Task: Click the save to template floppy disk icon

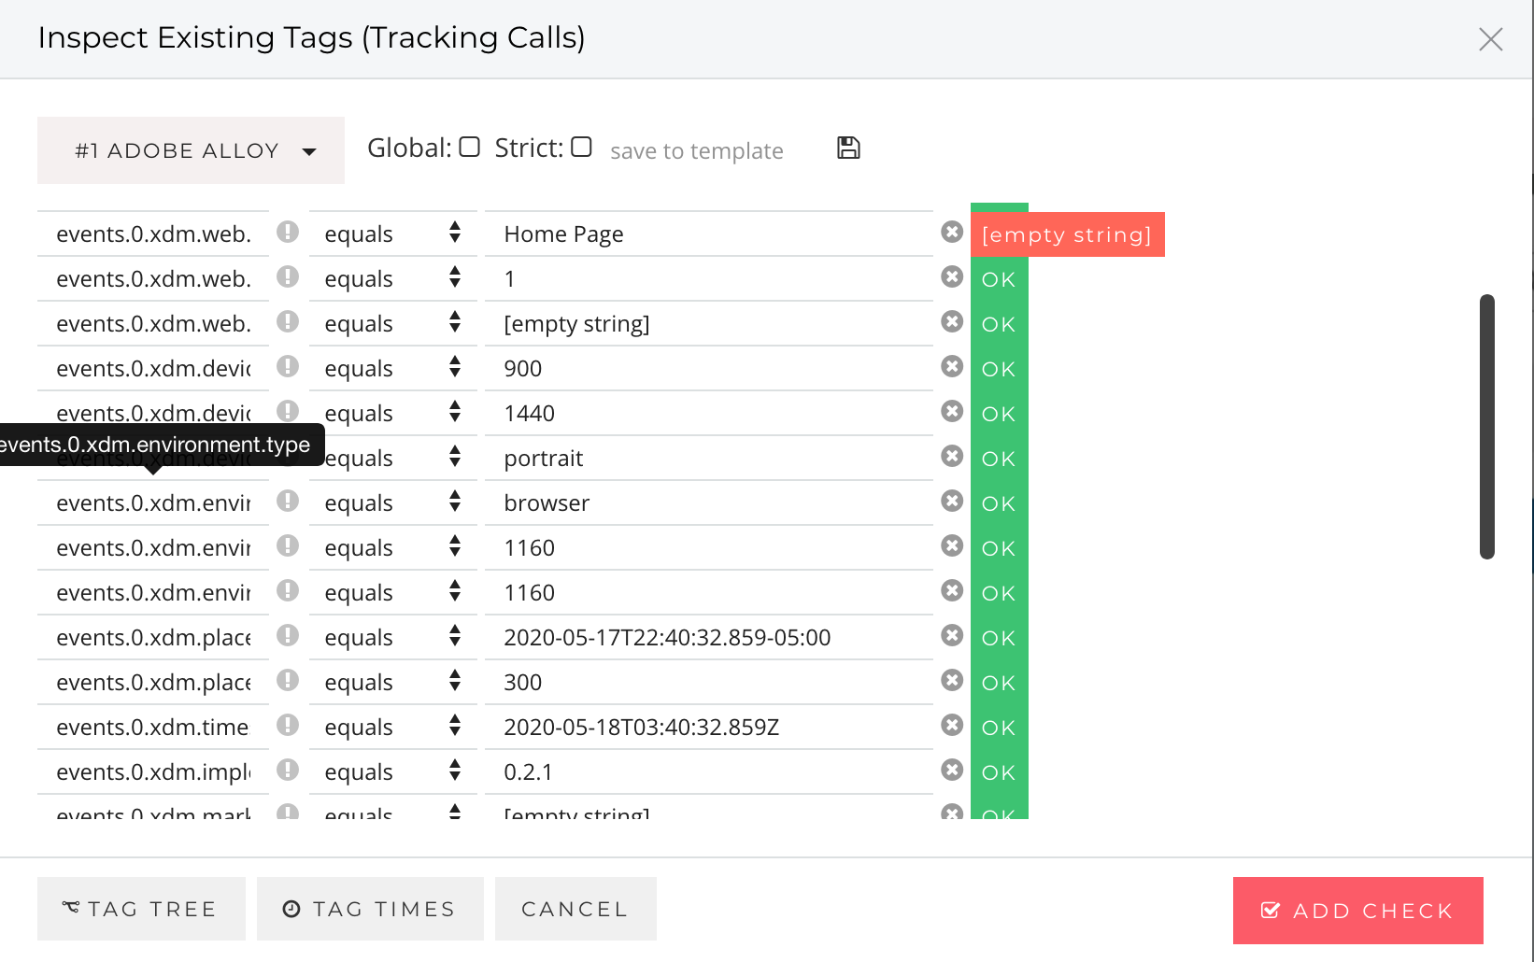Action: [848, 148]
